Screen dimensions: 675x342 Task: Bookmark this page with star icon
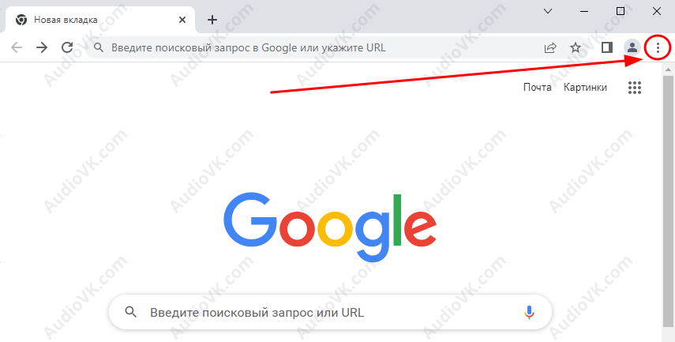(x=576, y=48)
